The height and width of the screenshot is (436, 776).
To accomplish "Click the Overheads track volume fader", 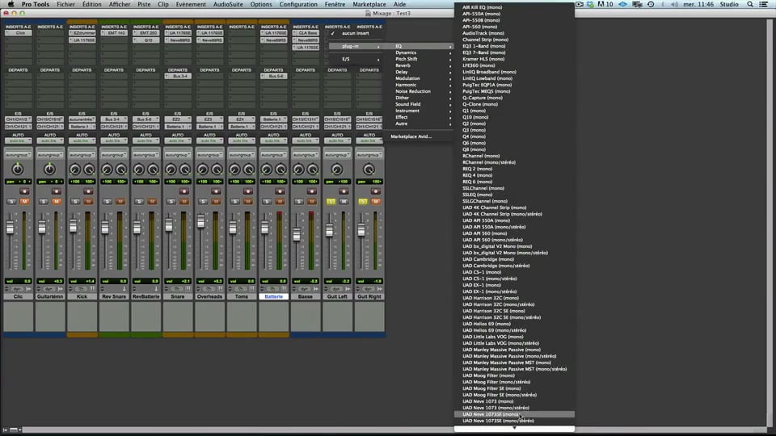I will 201,221.
